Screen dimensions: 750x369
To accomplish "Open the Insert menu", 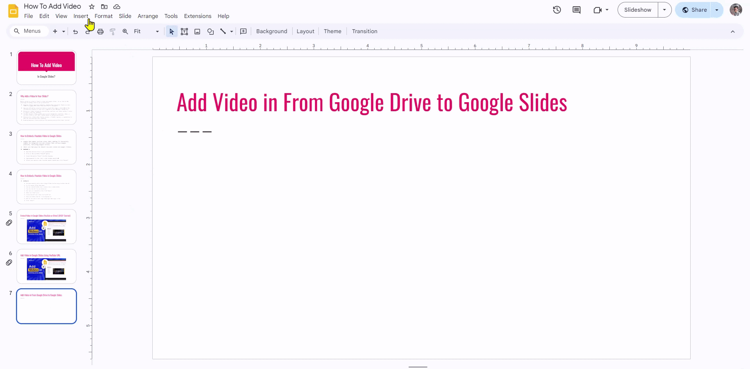I will [81, 16].
